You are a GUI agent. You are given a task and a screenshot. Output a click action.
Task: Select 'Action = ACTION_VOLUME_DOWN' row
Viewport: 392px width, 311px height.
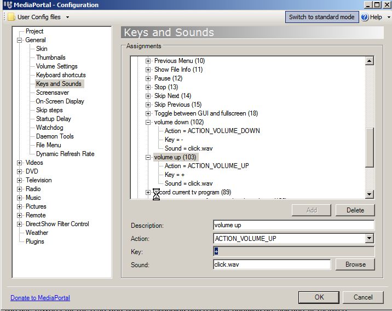coord(212,131)
